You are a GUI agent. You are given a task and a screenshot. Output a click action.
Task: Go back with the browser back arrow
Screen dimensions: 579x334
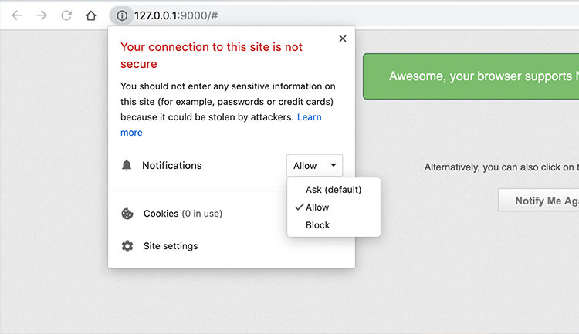[x=17, y=15]
